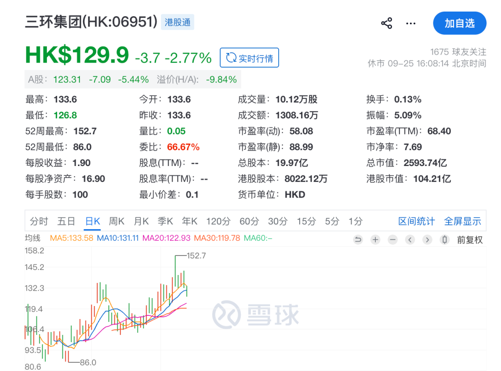Zoom out chart with minus icon
The width and height of the screenshot is (501, 371).
pos(393,239)
